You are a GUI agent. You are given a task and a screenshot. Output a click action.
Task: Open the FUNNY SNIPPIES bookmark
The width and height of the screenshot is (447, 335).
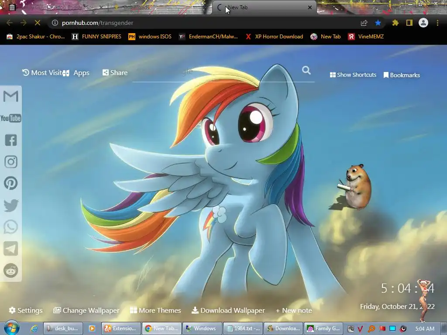tap(96, 37)
